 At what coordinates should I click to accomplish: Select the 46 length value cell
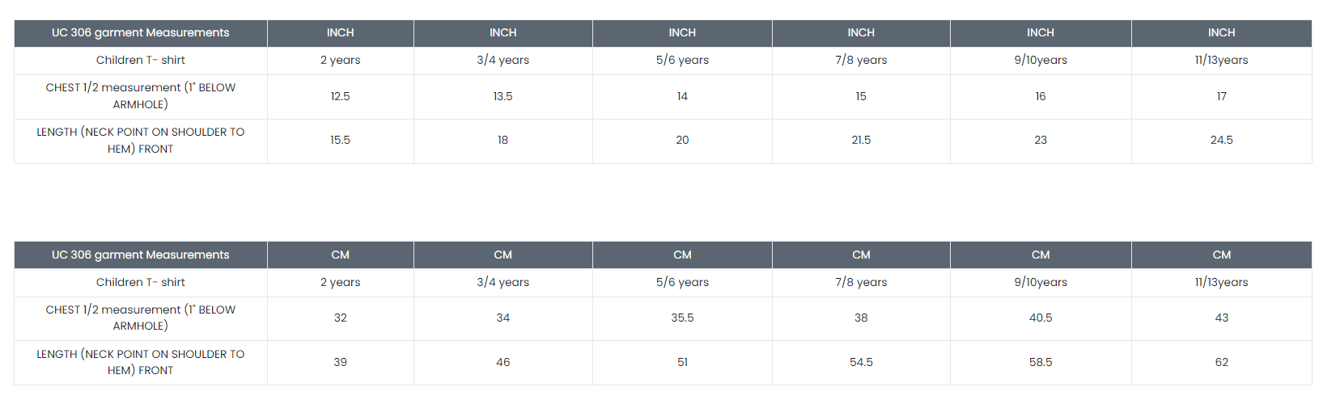pyautogui.click(x=502, y=363)
